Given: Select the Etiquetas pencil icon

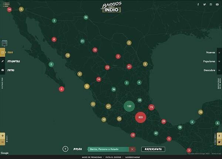Looking at the screenshot, I should tap(3, 61).
